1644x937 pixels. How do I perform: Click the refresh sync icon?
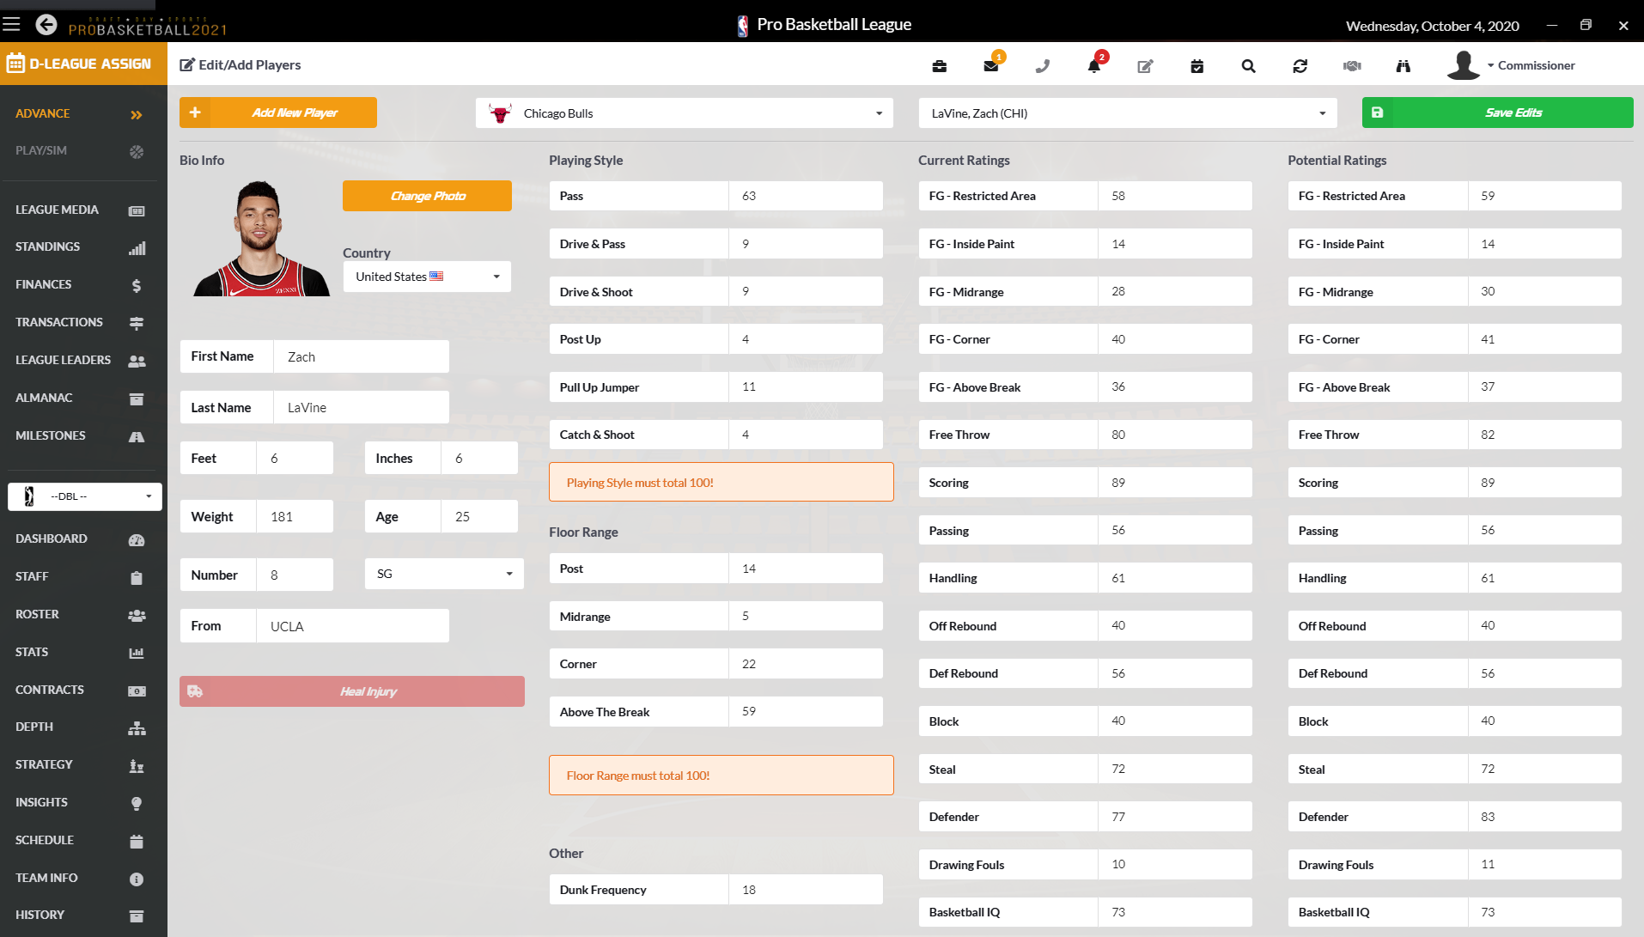(1300, 66)
